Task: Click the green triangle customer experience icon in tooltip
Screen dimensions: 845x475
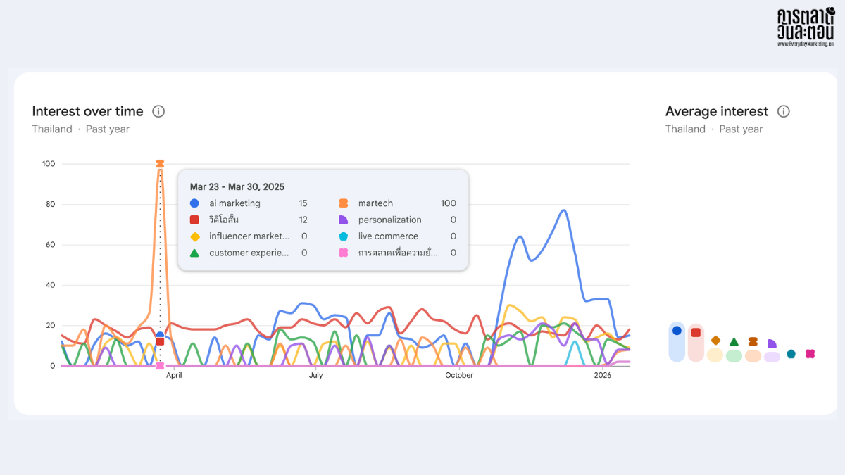Action: (194, 253)
